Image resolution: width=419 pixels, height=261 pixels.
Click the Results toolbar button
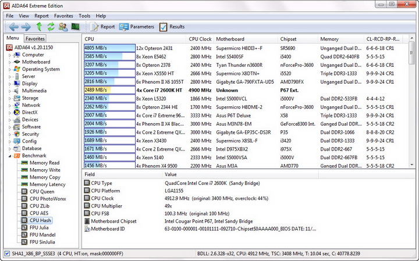[172, 27]
